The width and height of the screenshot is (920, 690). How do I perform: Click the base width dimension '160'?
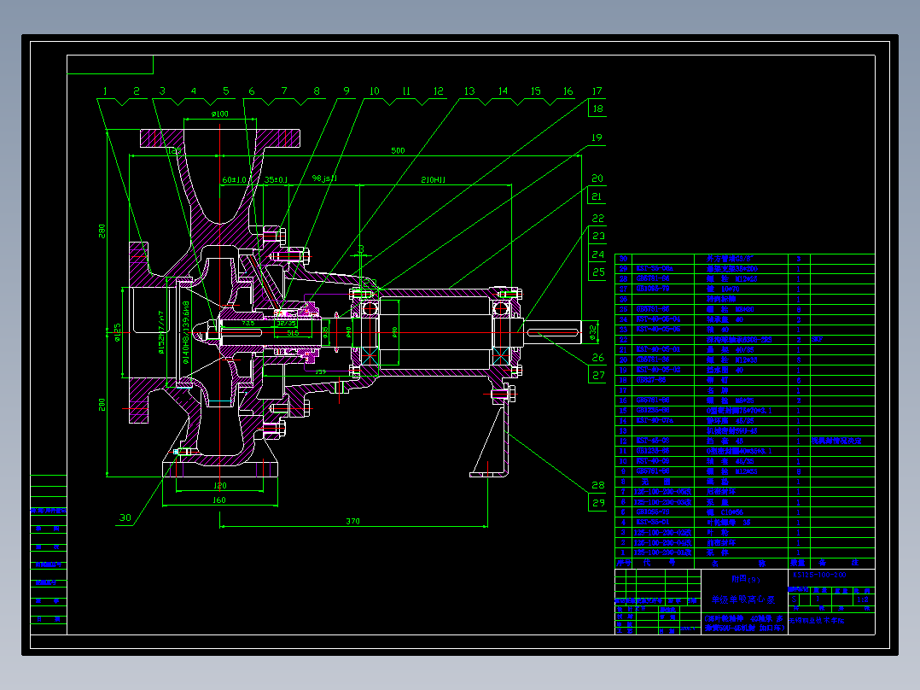click(218, 500)
